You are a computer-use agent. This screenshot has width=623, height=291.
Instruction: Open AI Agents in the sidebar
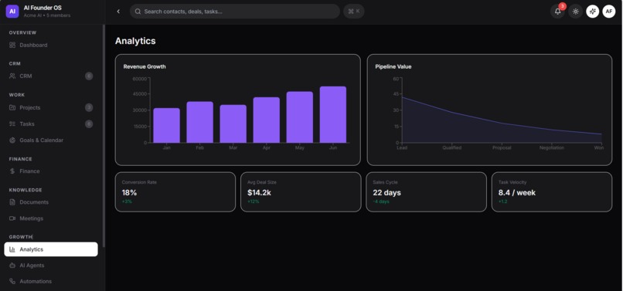[x=51, y=266]
